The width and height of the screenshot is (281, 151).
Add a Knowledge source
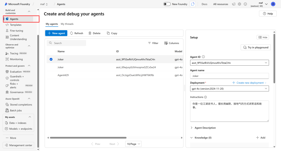pyautogui.click(x=260, y=137)
